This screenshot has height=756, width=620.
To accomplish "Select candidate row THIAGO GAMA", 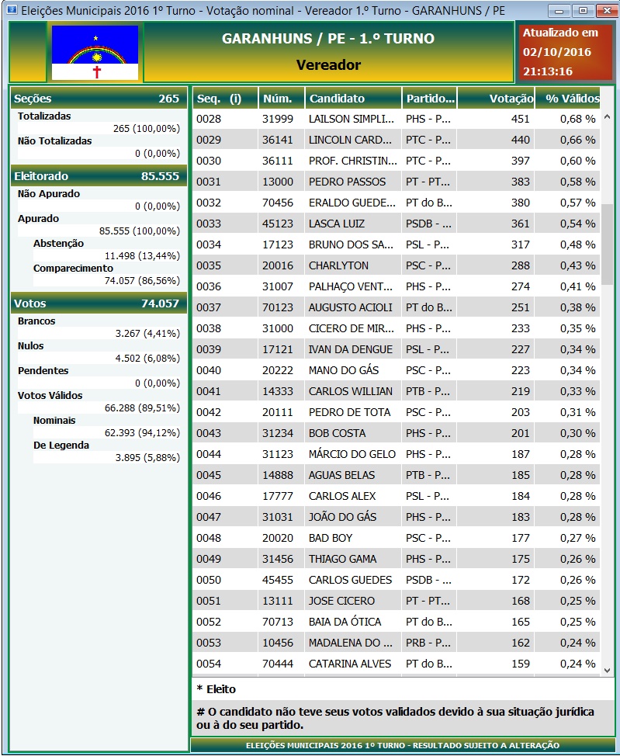I will pyautogui.click(x=396, y=560).
